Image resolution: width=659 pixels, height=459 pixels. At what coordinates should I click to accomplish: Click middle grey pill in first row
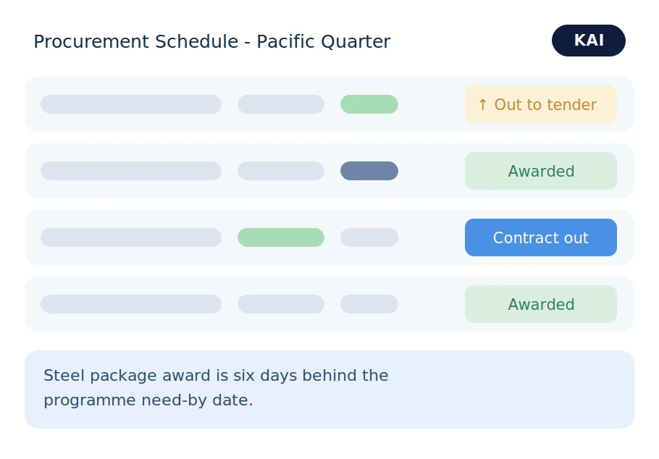281,104
